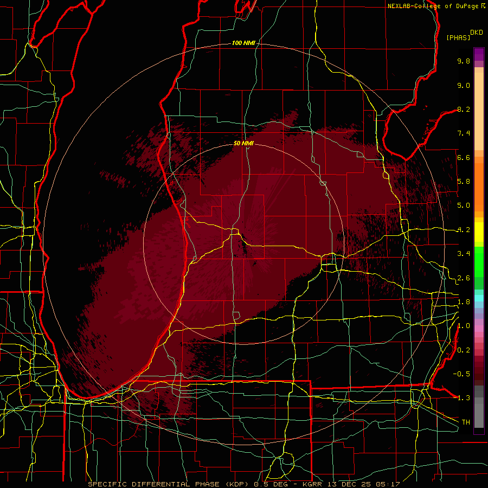Pick the yellow segment of the color scale
The height and width of the screenshot is (488, 488).
coord(479,232)
